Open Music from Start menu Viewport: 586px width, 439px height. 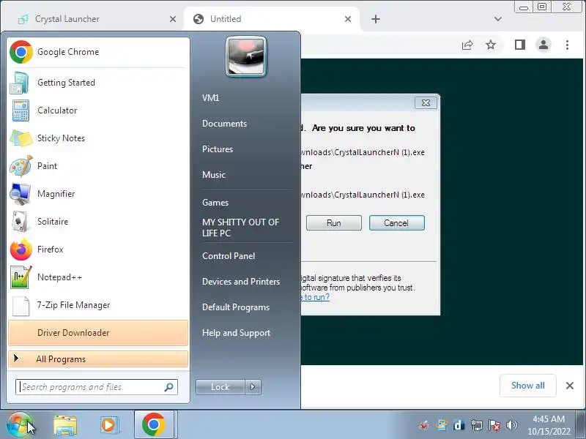[214, 175]
